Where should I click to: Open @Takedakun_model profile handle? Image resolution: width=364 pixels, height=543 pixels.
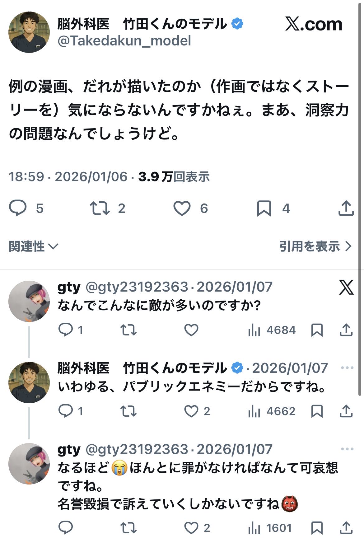[124, 41]
